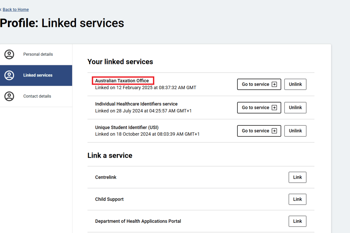The width and height of the screenshot is (350, 233).
Task: Click arrow icon on Healthcare Identifiers row
Action: [274, 108]
